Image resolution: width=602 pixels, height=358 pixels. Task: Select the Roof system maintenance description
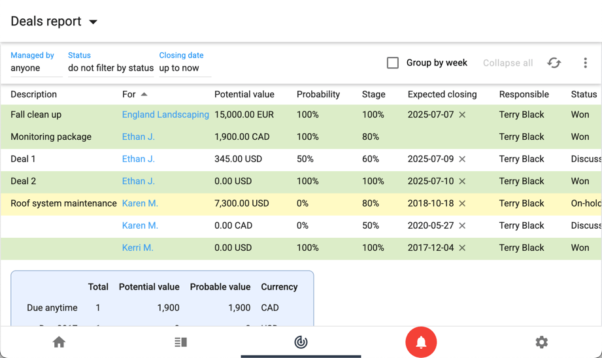tap(64, 203)
